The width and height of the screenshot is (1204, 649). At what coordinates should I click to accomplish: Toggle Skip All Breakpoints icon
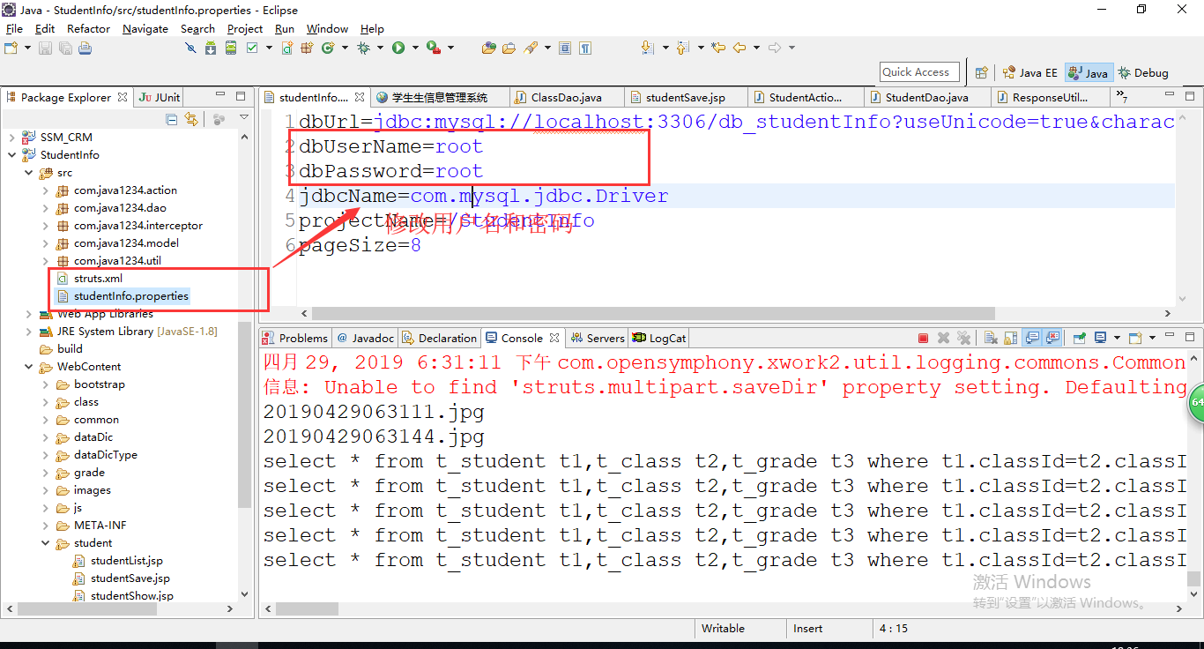pos(190,48)
